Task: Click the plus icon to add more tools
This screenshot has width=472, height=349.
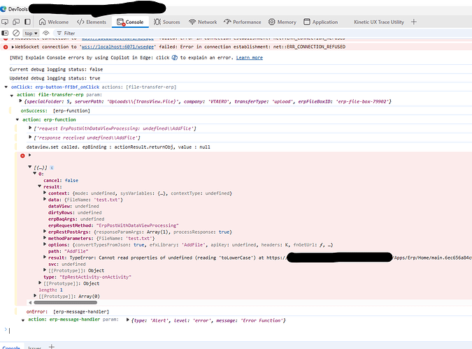Action: 414,22
